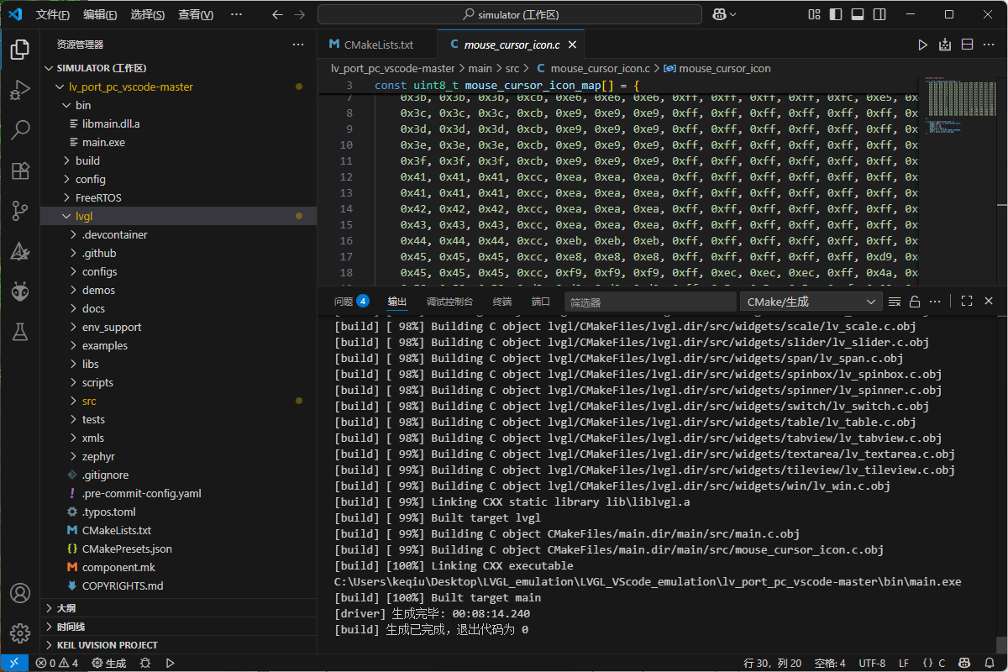Image resolution: width=1008 pixels, height=672 pixels.
Task: Open the CMake/生成 output channel dropdown
Action: (x=810, y=302)
